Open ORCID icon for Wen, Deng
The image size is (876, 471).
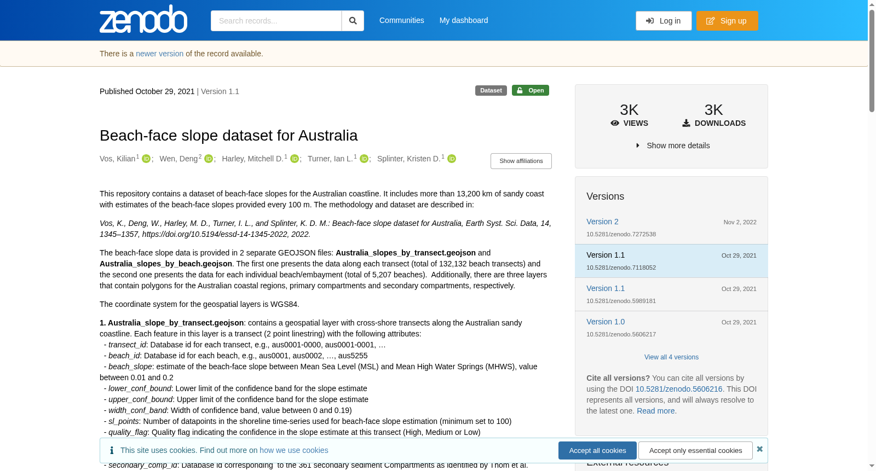(x=209, y=159)
